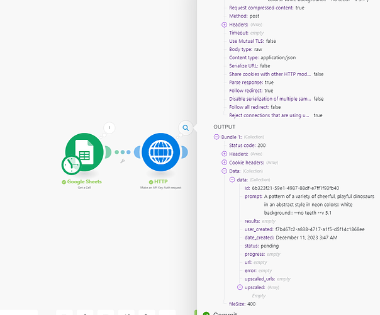The height and width of the screenshot is (315, 380).
Task: Click the error: empty row
Action: click(x=258, y=271)
